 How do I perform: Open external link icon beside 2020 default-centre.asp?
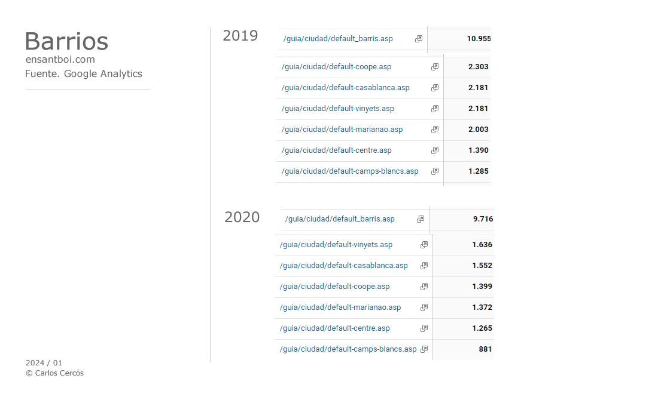pos(424,328)
